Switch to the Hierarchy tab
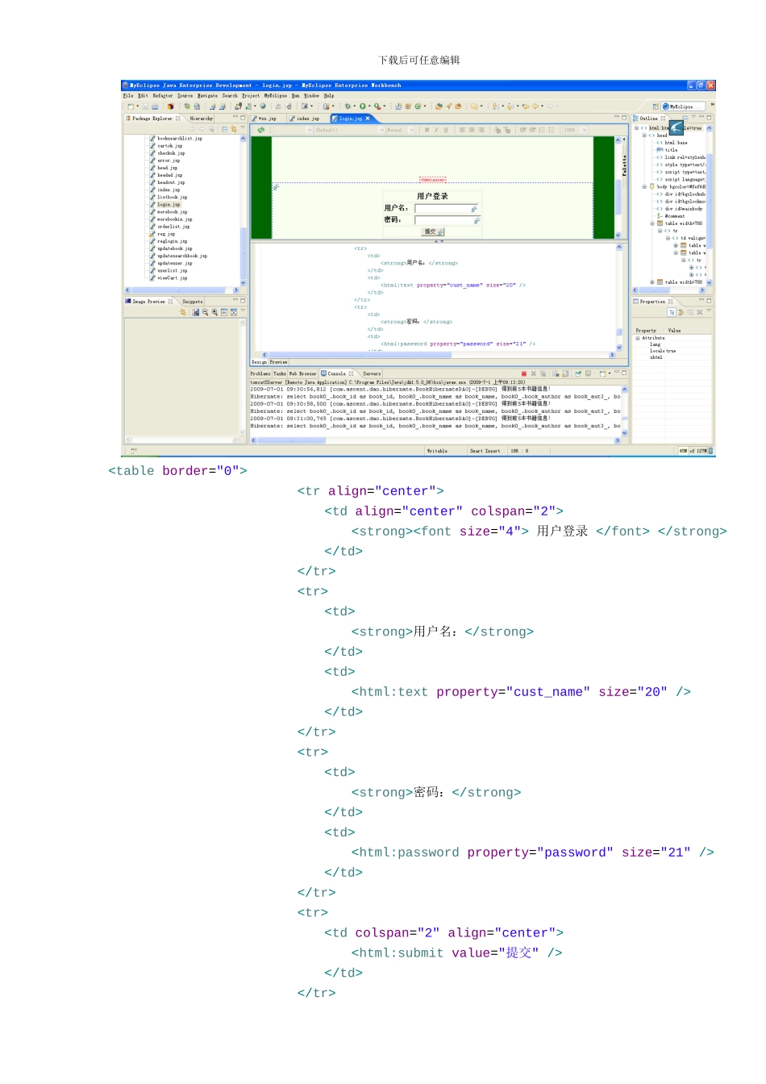Screen dimensions: 766x1084 coord(201,119)
